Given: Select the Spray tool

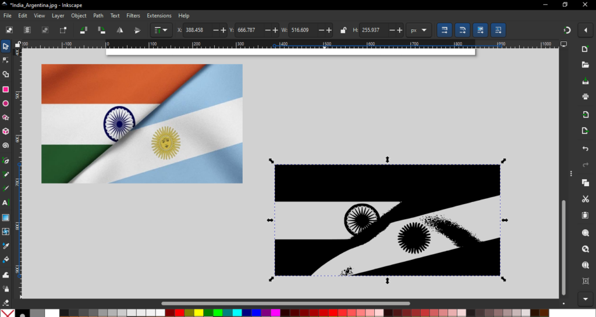Looking at the screenshot, I should pyautogui.click(x=6, y=289).
